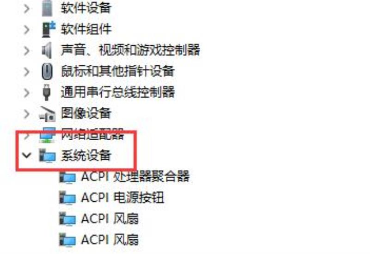Click the camera icon beside 图像设备
The height and width of the screenshot is (254, 370).
point(48,114)
